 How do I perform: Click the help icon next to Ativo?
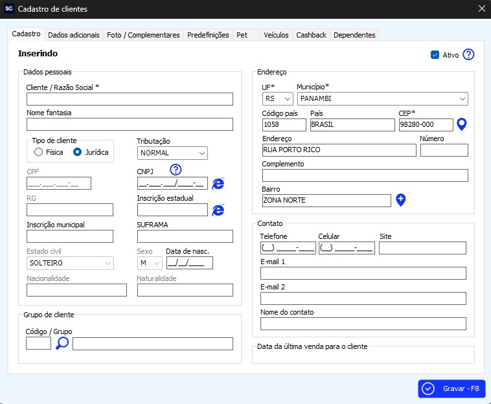468,55
